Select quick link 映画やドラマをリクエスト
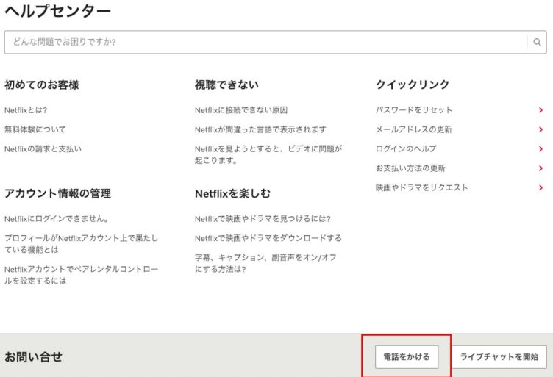 [422, 187]
